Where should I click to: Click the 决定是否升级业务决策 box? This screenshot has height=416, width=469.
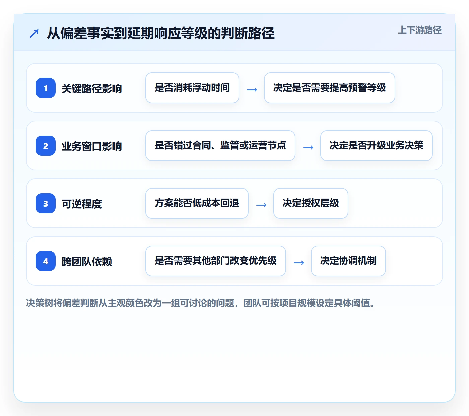377,146
